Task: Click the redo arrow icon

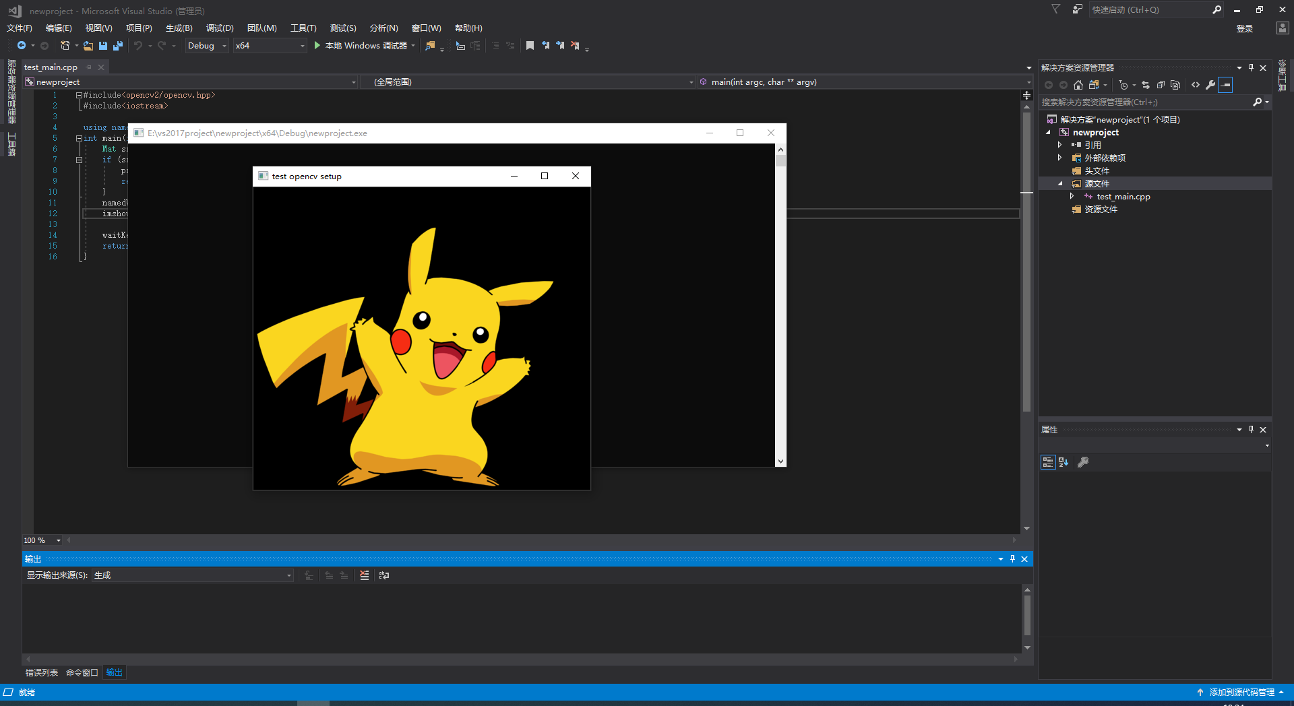Action: coord(162,46)
